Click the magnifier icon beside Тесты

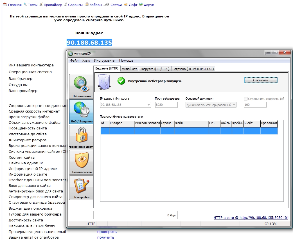25,4
